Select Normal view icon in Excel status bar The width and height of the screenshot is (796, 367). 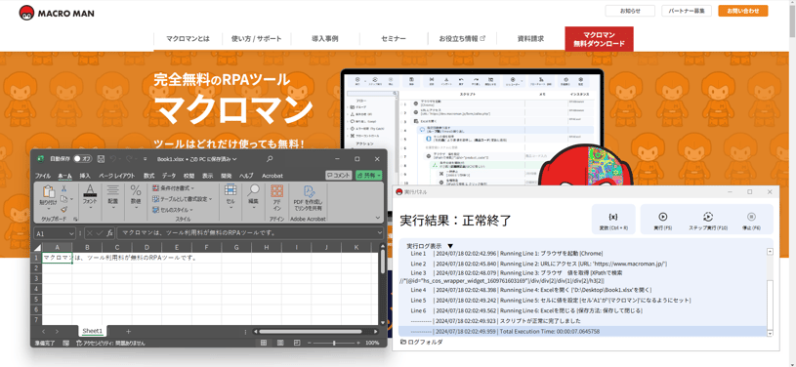click(264, 344)
